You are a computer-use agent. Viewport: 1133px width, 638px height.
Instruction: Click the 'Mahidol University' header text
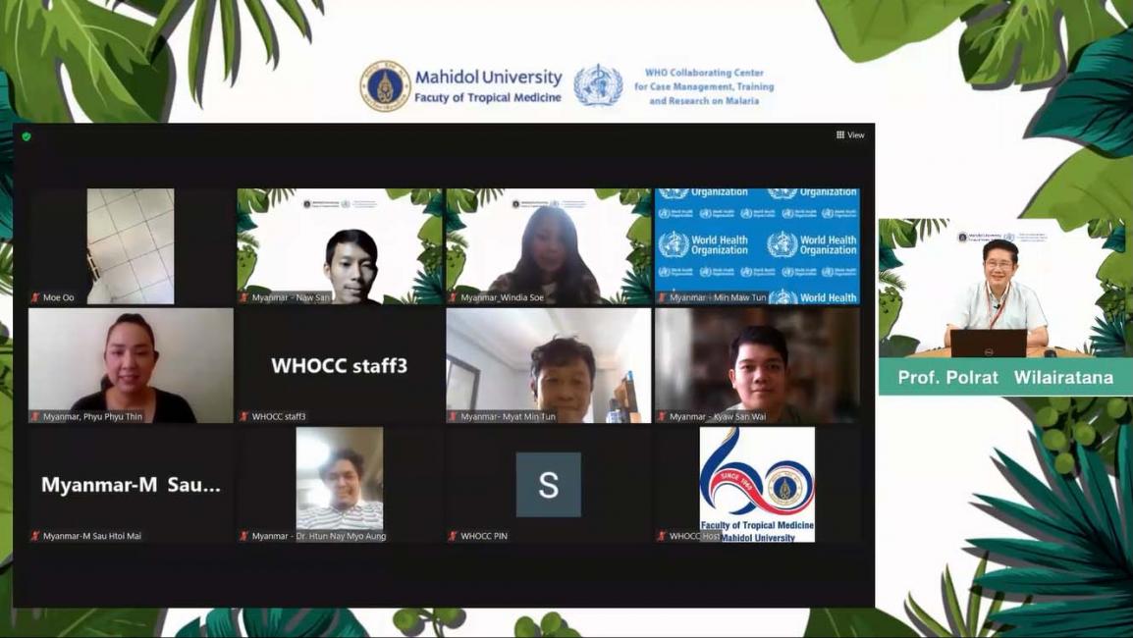[489, 77]
